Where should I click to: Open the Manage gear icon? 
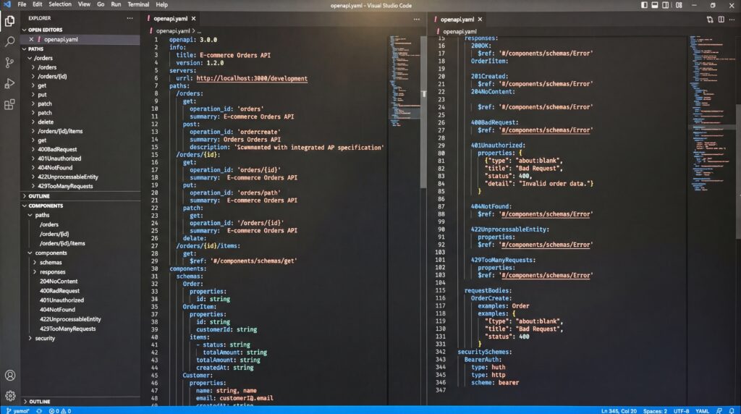(10, 396)
